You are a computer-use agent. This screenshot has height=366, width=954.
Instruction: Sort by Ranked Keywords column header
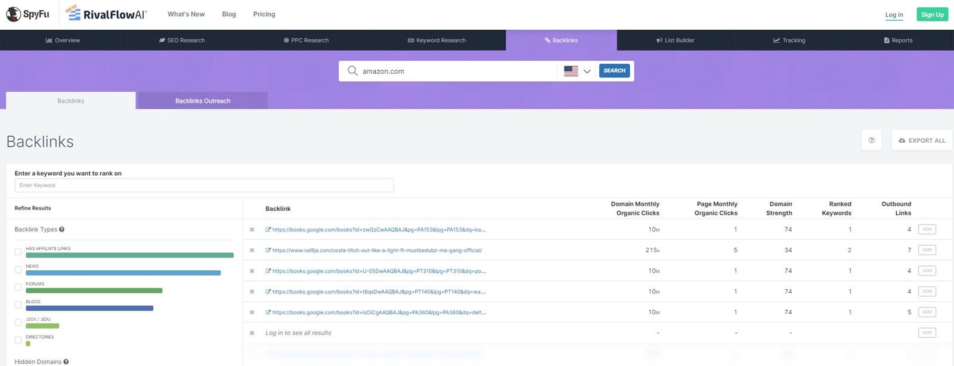[x=837, y=208]
